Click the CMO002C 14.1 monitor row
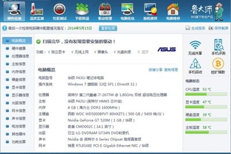Viewport: 231px width, 154px height. click(76, 127)
